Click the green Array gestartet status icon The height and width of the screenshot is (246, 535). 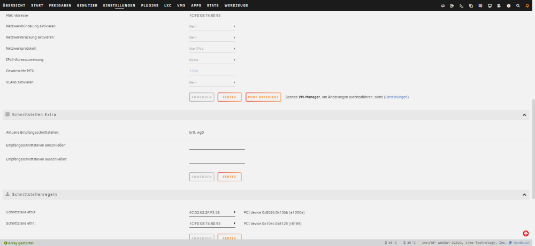pos(5,243)
